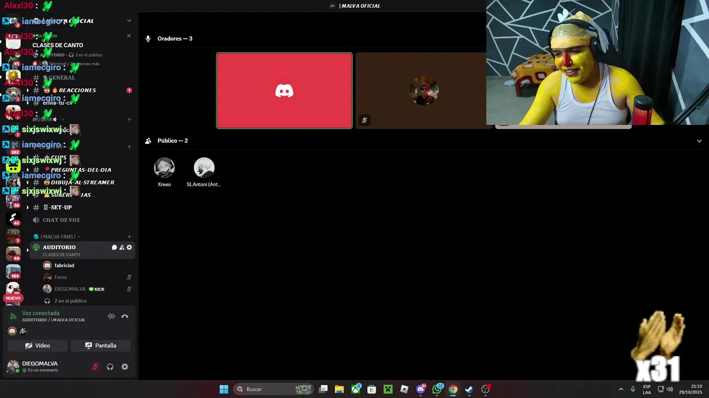Turn on camera with Vídeo button
This screenshot has height=398, width=709.
38,345
